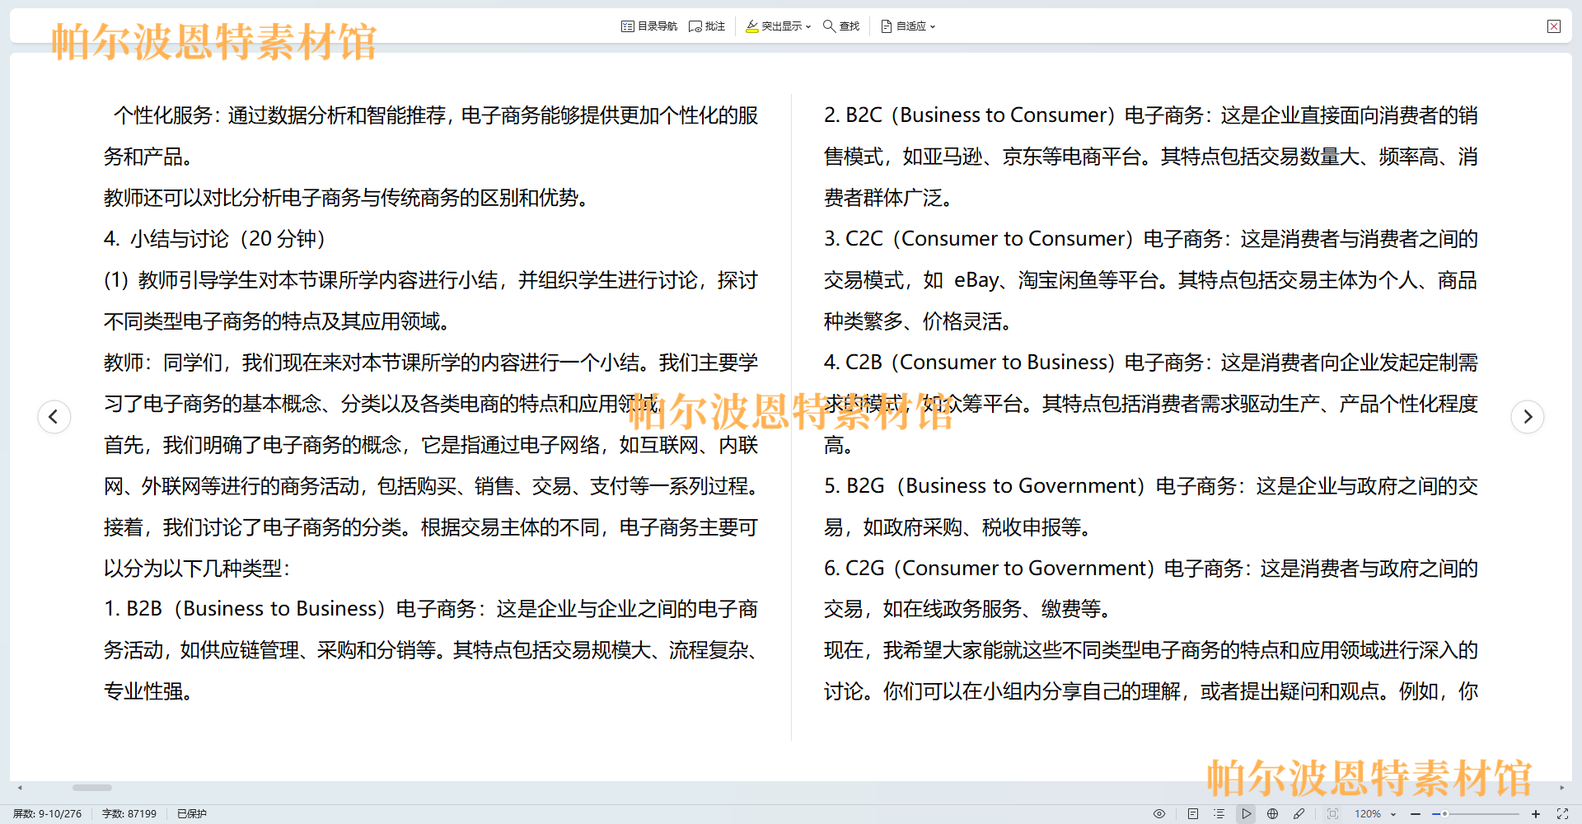Click the line starting "4. C2B (Consumer to Business)"
This screenshot has height=824, width=1582.
click(1151, 363)
